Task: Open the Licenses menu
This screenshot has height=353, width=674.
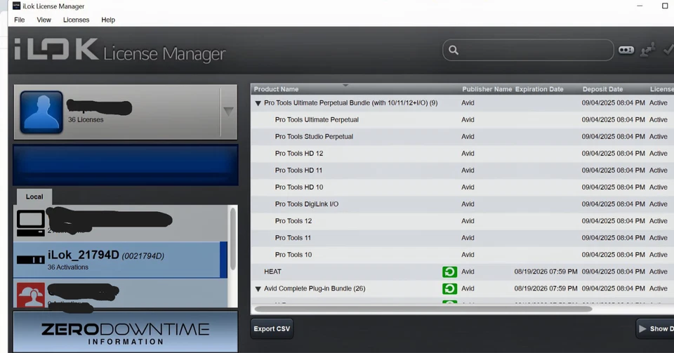Action: (x=76, y=20)
